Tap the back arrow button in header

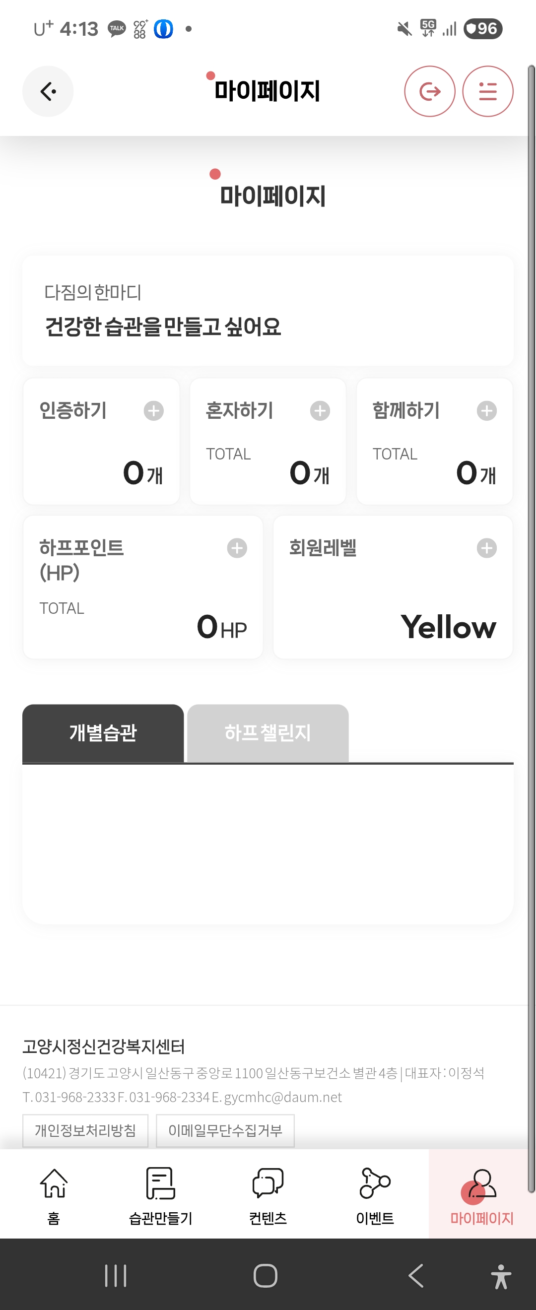48,91
